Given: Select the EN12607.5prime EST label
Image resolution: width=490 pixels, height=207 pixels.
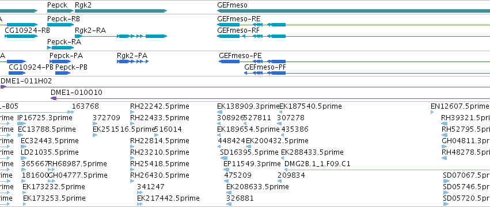Looking at the screenshot, I should tap(460, 106).
